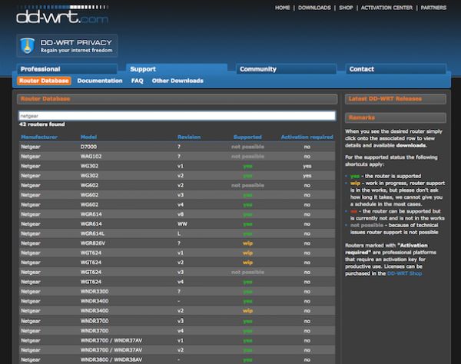This screenshot has width=461, height=364.
Task: Select the Netgear WAG102 row
Action: pyautogui.click(x=177, y=157)
